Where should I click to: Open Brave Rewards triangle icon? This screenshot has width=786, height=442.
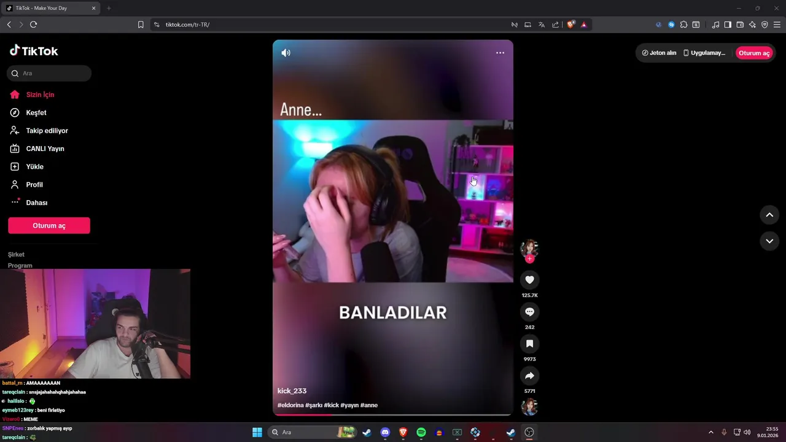(x=584, y=25)
